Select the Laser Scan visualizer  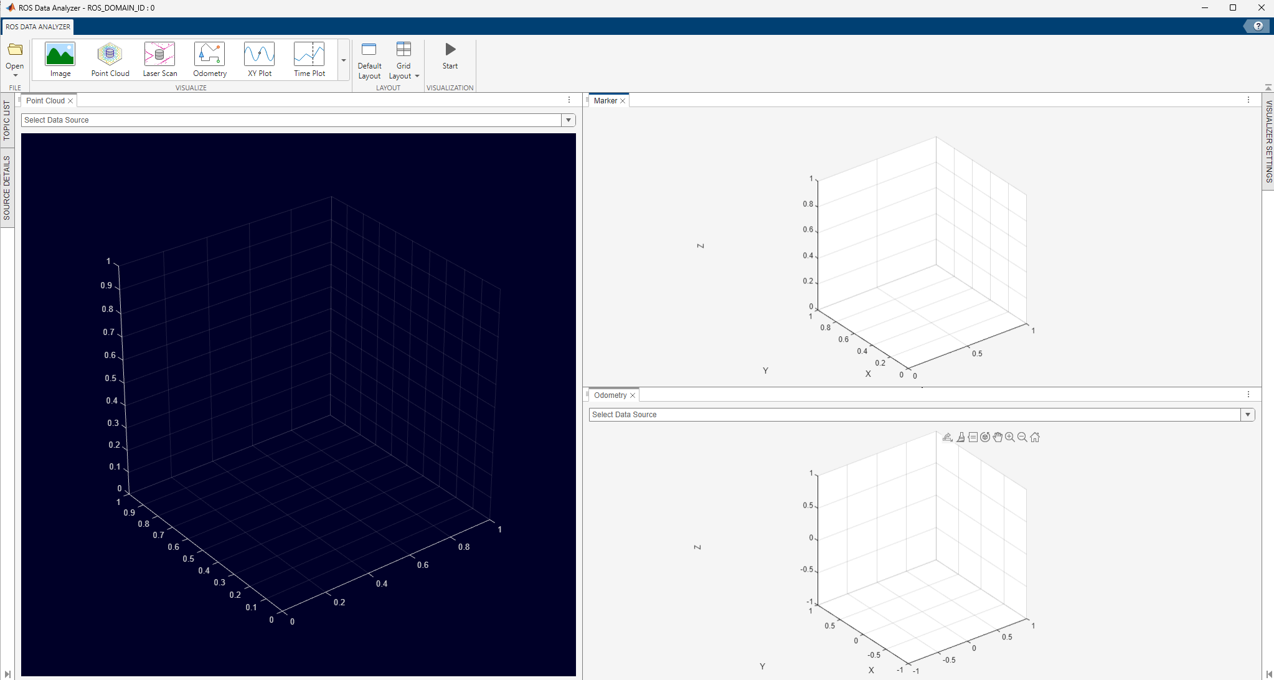159,59
